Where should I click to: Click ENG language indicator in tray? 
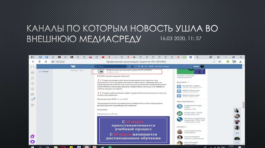(x=223, y=147)
